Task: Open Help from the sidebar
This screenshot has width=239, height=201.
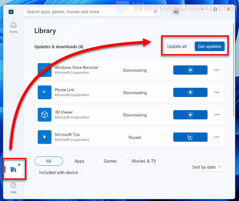Action: [13, 188]
